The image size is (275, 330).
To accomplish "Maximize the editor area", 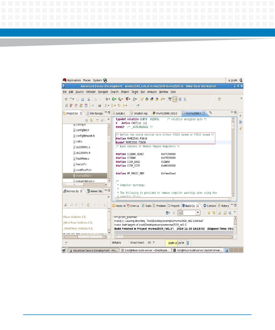I will [x=235, y=113].
